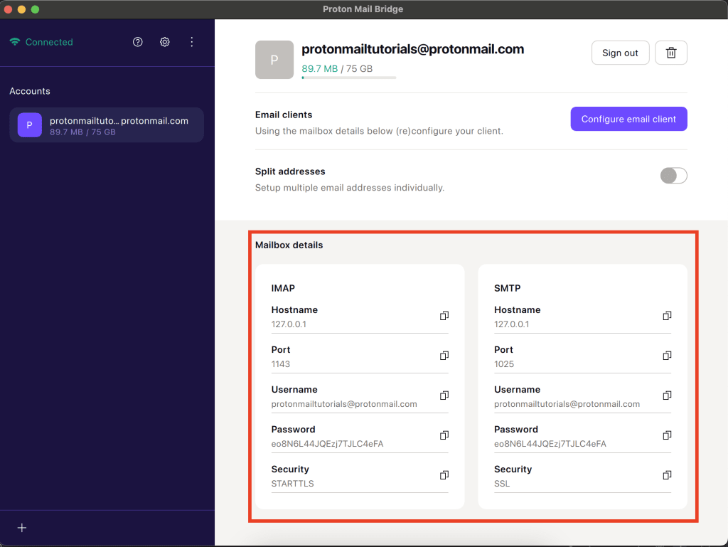Click the Mailbox details heading
The image size is (728, 547).
point(289,245)
